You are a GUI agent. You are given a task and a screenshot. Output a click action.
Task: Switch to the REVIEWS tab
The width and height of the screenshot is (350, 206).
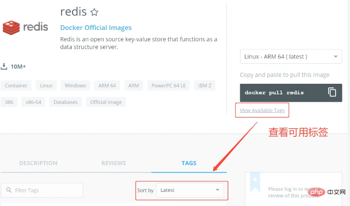click(x=114, y=163)
